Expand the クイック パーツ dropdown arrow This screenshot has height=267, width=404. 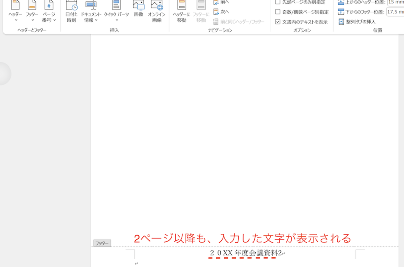click(x=117, y=20)
